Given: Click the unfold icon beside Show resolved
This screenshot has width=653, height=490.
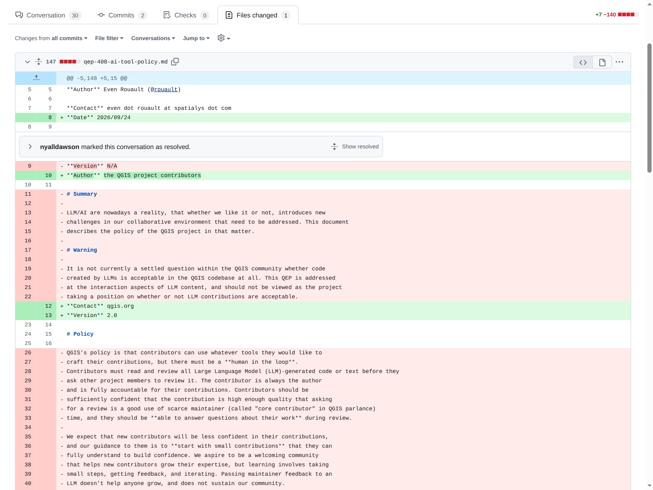Looking at the screenshot, I should pos(334,147).
